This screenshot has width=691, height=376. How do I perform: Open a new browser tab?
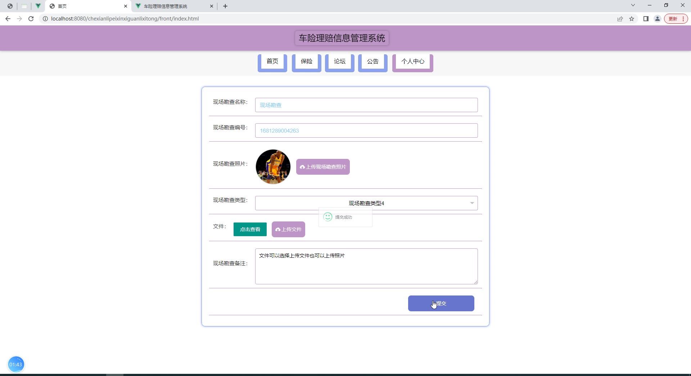tap(225, 6)
